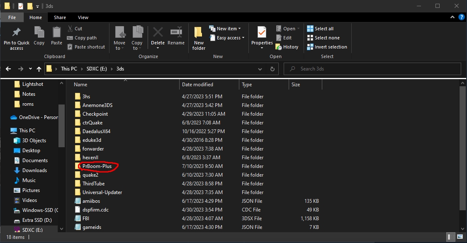
Task: Open the File tab
Action: (12, 17)
